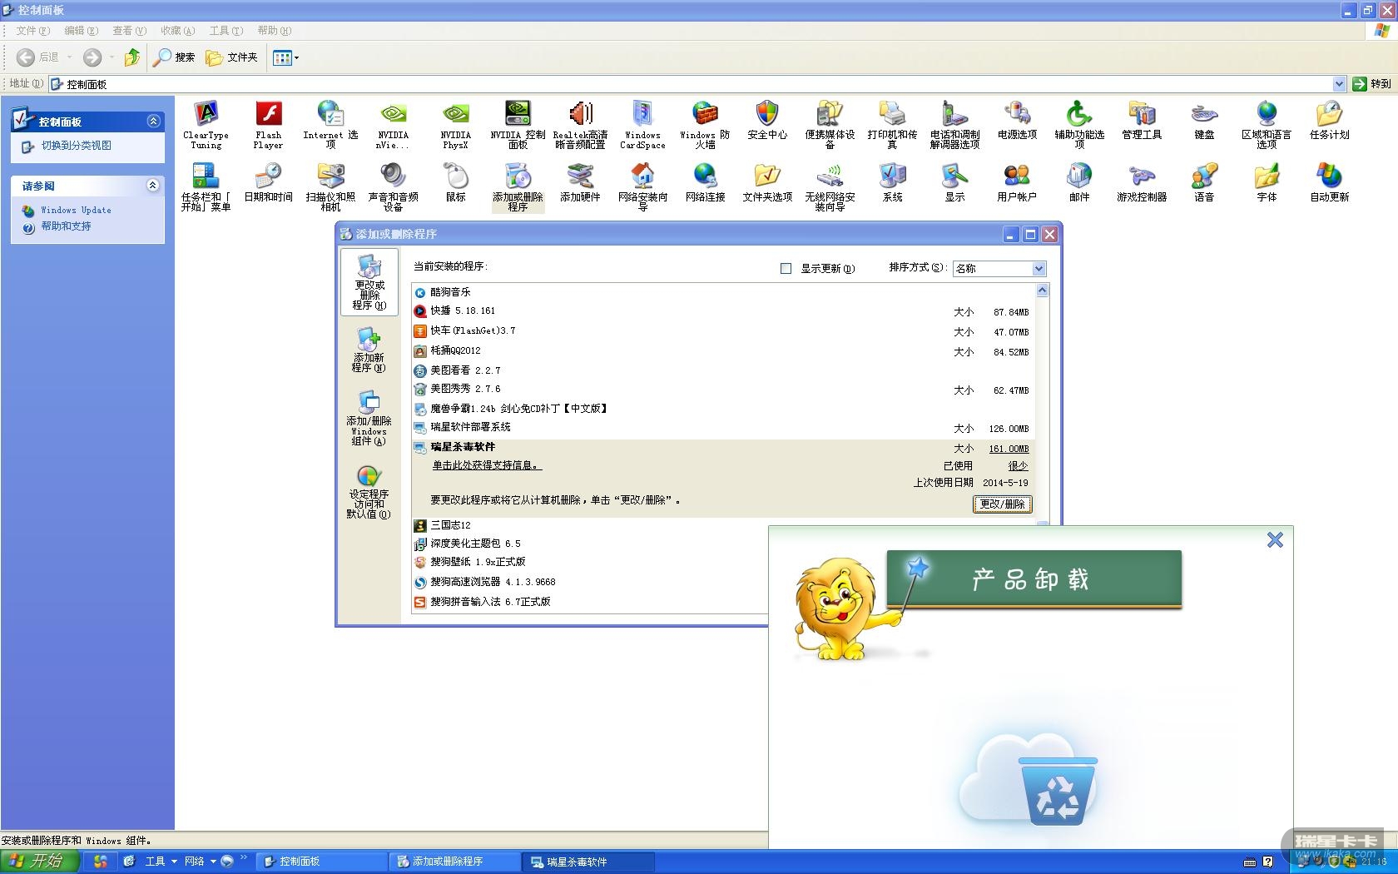The height and width of the screenshot is (874, 1398).
Task: Click the 开始 Start button
Action: coord(39,862)
